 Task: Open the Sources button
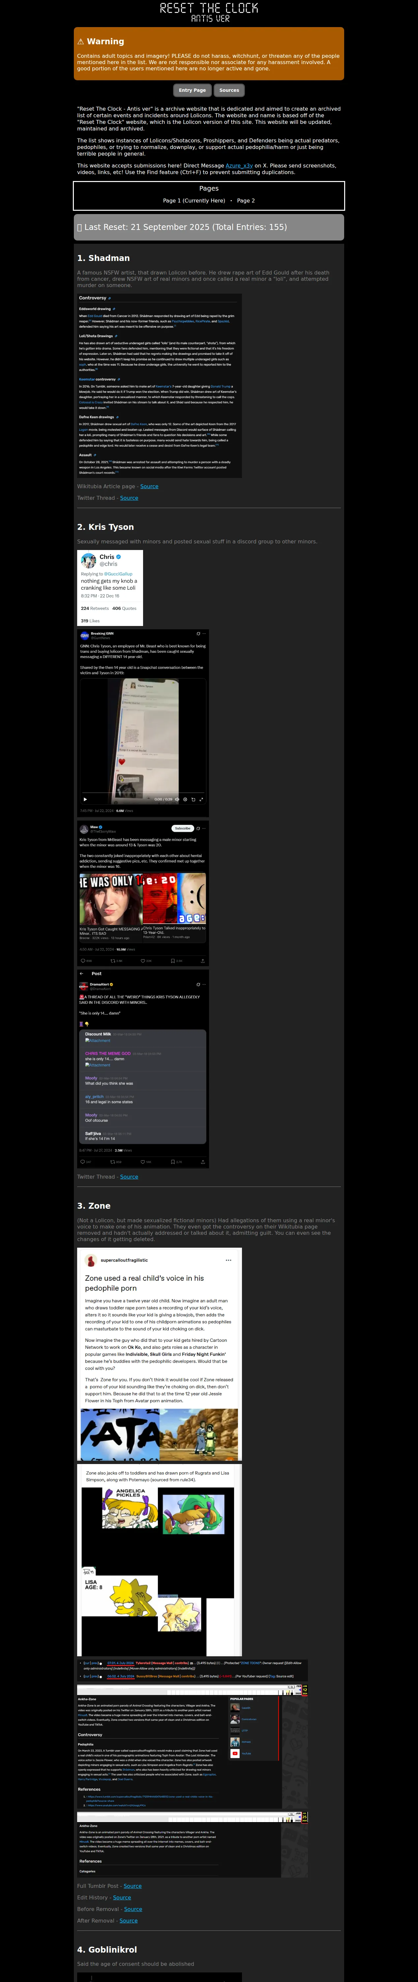coord(229,90)
